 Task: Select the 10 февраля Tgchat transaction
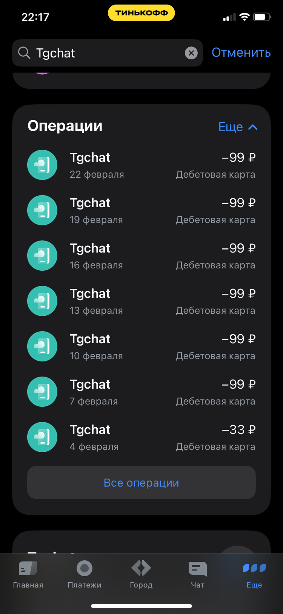pos(141,347)
